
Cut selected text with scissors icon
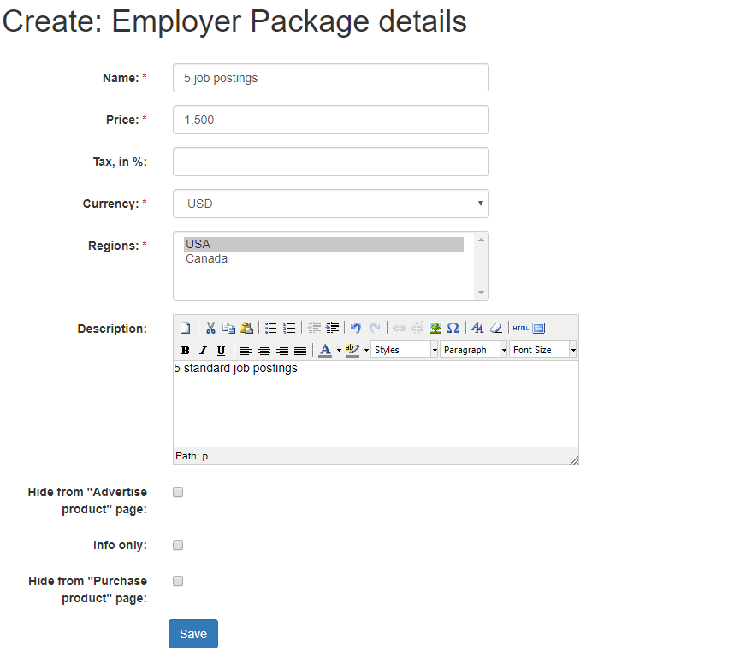point(210,328)
